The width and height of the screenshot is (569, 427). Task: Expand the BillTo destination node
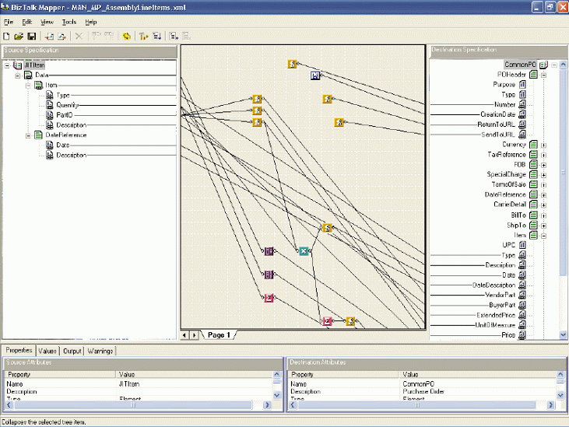coord(543,215)
